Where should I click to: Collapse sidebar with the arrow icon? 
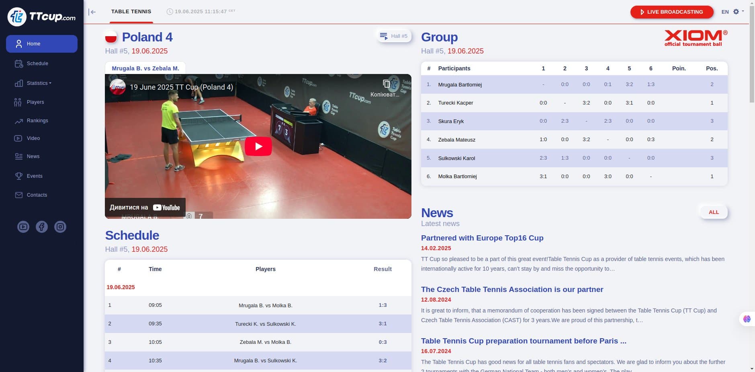[x=92, y=12]
